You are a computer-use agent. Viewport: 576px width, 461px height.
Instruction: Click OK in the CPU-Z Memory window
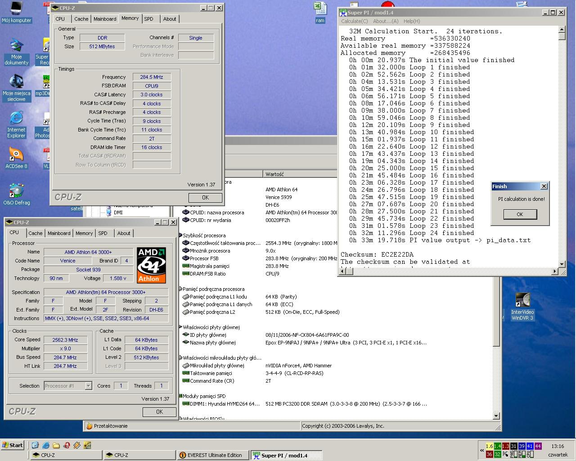[x=205, y=197]
